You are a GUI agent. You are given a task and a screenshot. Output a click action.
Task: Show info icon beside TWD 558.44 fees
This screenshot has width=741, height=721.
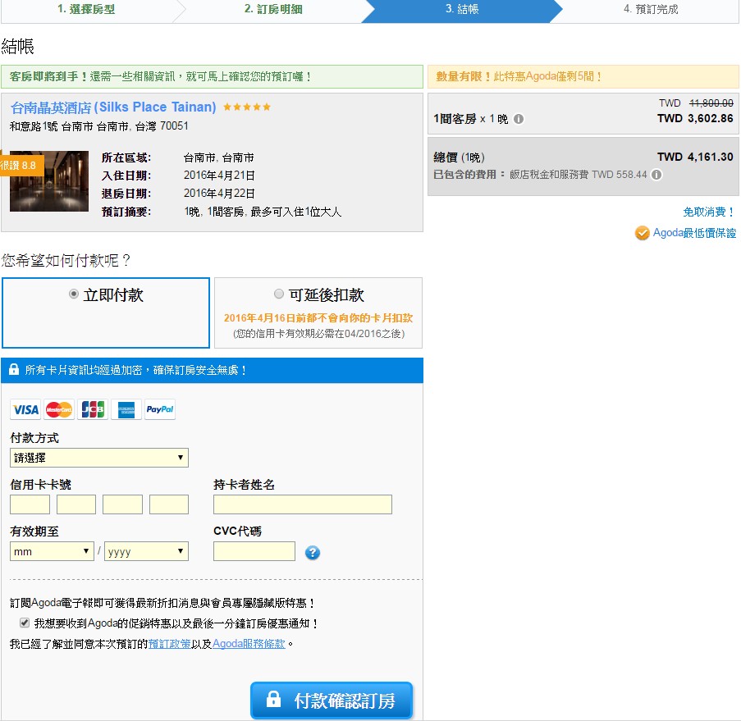click(656, 175)
